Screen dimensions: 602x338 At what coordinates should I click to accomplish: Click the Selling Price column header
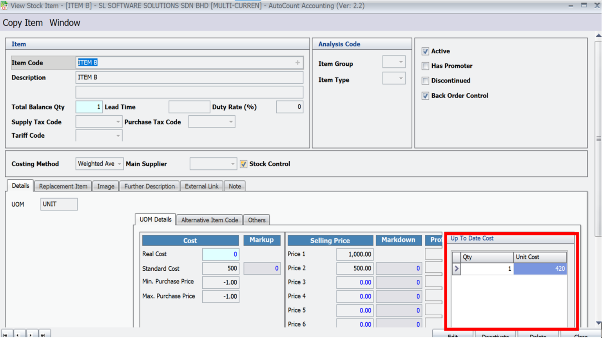330,241
